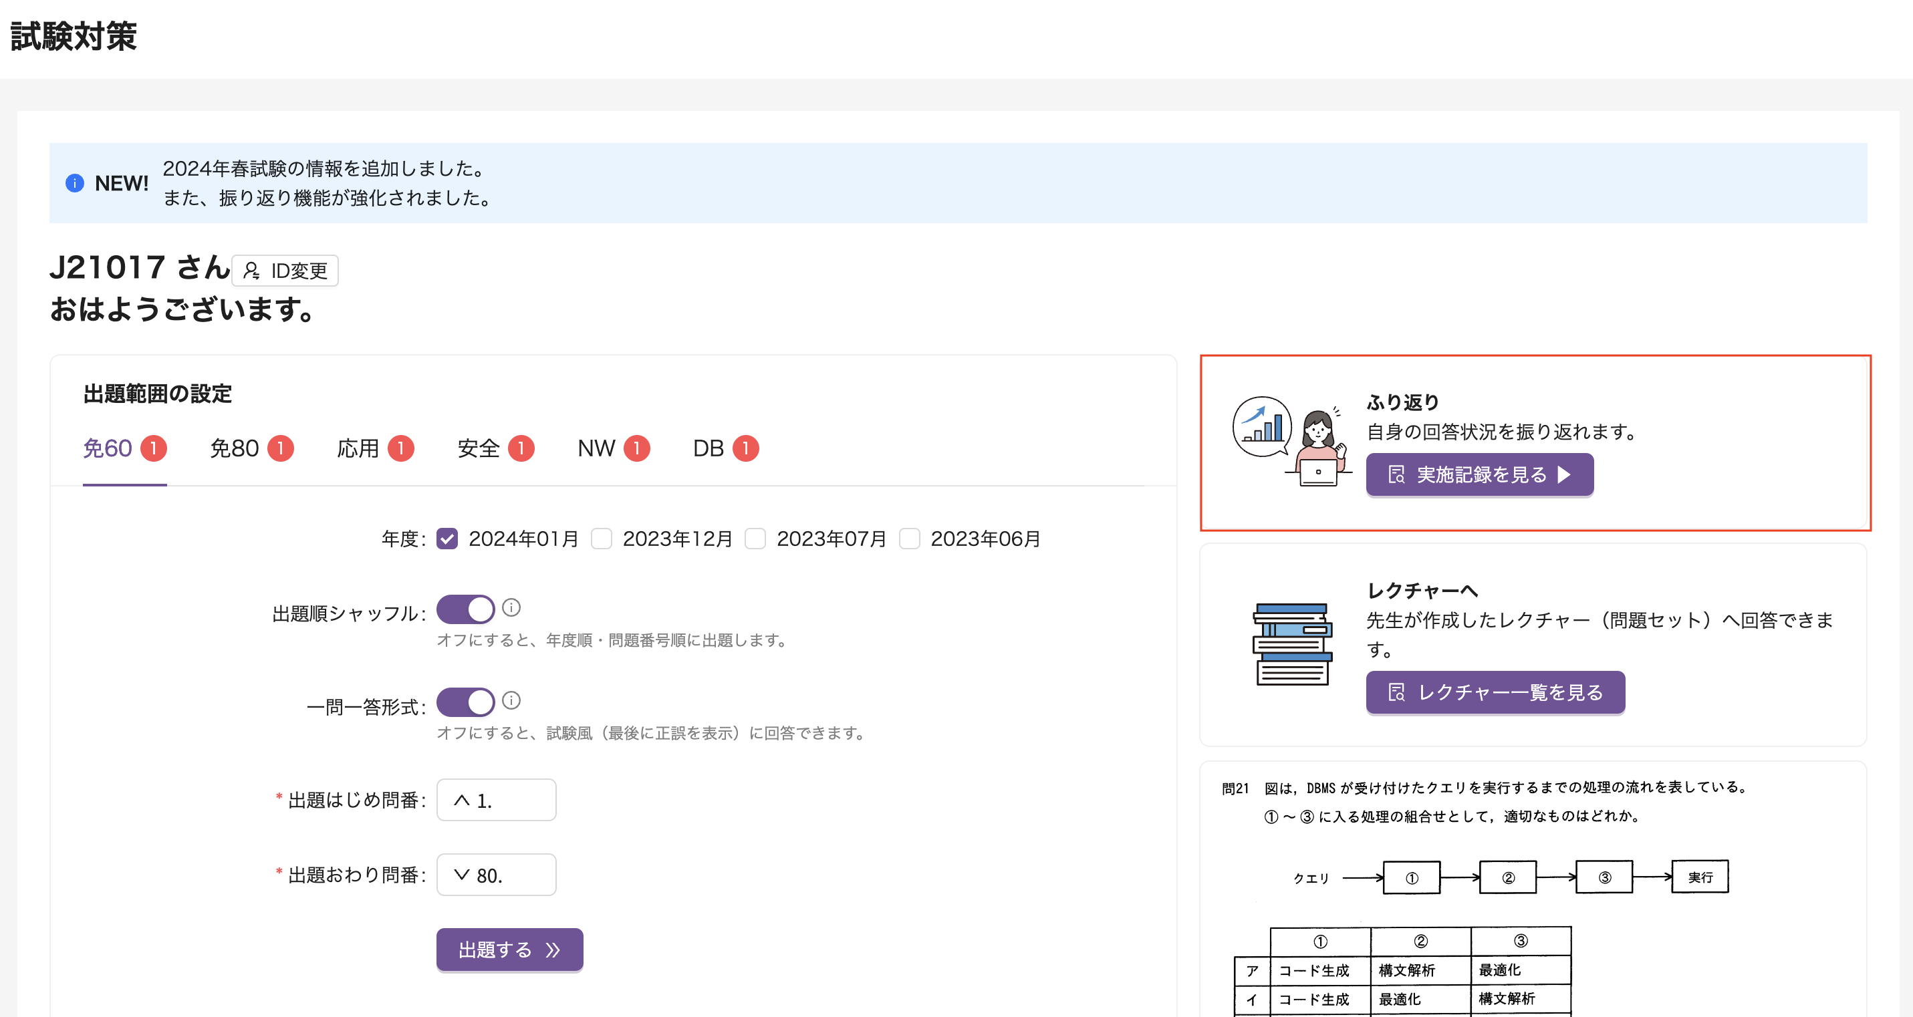
Task: Disable the 出題順シャッフル toggle
Action: [x=466, y=609]
